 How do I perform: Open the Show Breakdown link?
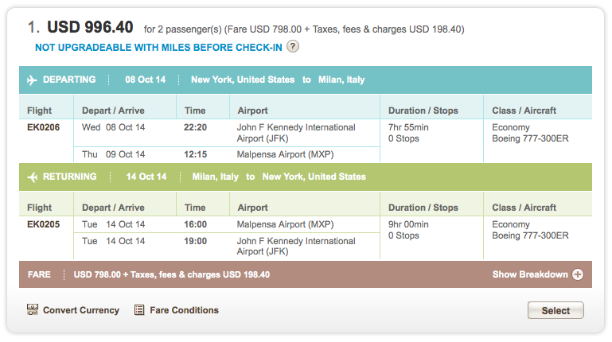coord(530,274)
